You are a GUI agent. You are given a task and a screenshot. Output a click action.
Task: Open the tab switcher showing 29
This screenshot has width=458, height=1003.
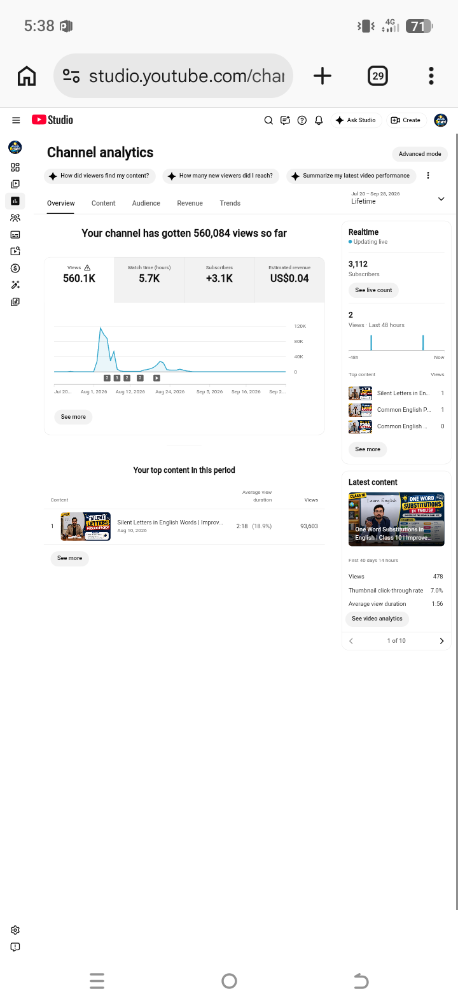pyautogui.click(x=378, y=76)
